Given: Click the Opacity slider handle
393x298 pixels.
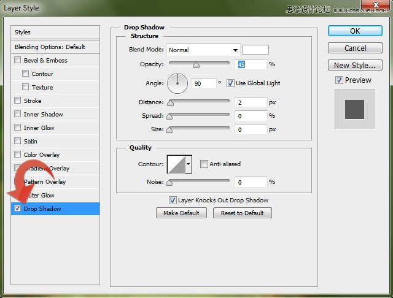Looking at the screenshot, I should tap(196, 65).
